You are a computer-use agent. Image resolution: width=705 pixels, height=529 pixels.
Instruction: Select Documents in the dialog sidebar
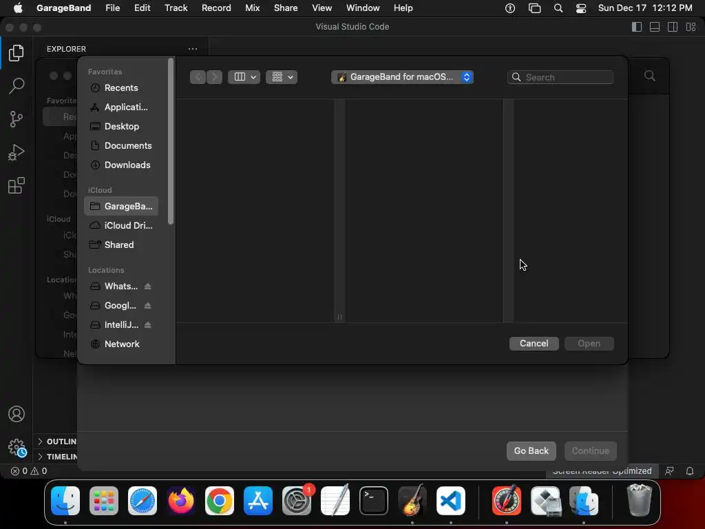click(121, 146)
